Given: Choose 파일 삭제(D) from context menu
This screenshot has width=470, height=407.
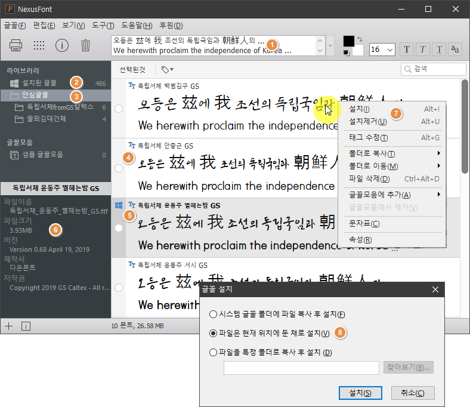Looking at the screenshot, I should coord(392,179).
